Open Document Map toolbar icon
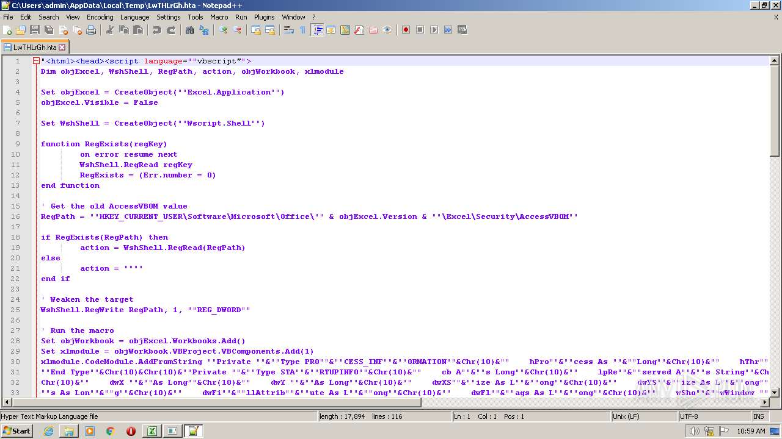This screenshot has height=439, width=782. [345, 30]
